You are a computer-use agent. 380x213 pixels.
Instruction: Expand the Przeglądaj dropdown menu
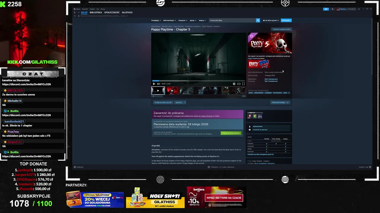[156, 20]
